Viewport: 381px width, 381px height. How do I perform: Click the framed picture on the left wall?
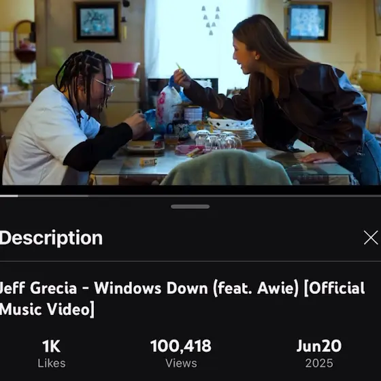point(97,22)
